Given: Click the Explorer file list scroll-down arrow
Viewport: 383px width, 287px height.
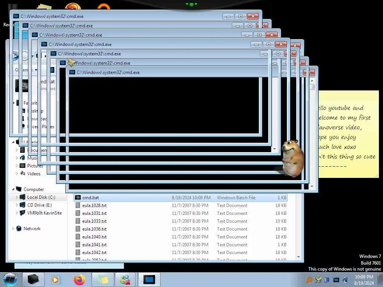Looking at the screenshot, I should tap(298, 257).
